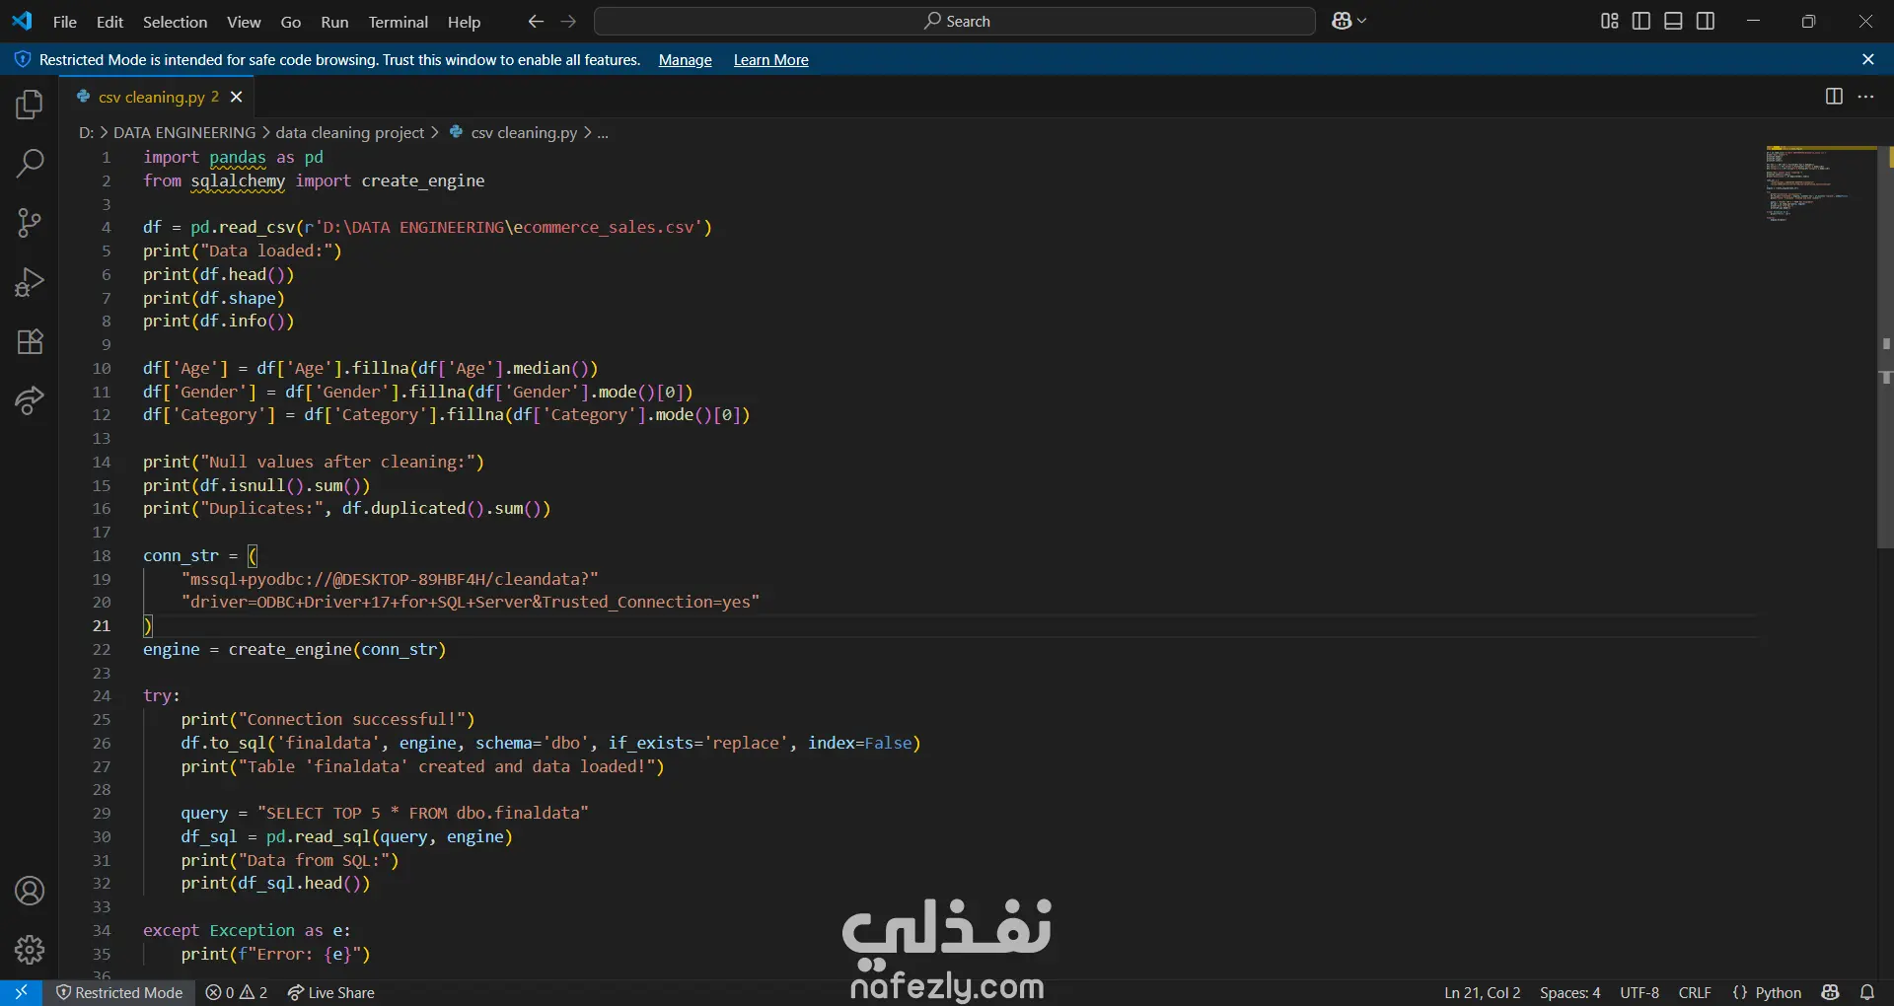Change indentation via Spaces: 4
Viewport: 1894px width, 1006px height.
[1569, 992]
